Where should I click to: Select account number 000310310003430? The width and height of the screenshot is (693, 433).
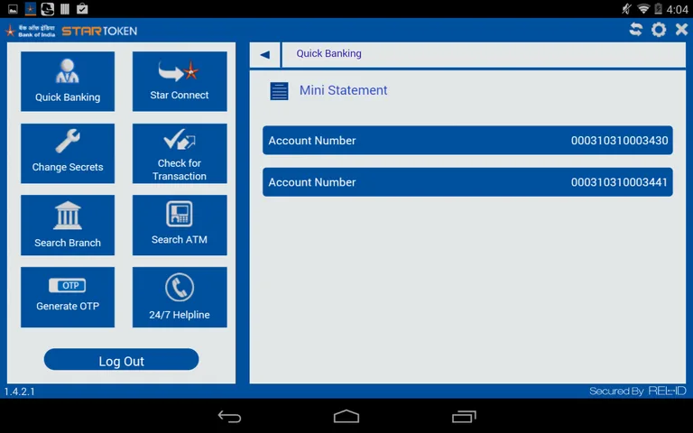[467, 141]
